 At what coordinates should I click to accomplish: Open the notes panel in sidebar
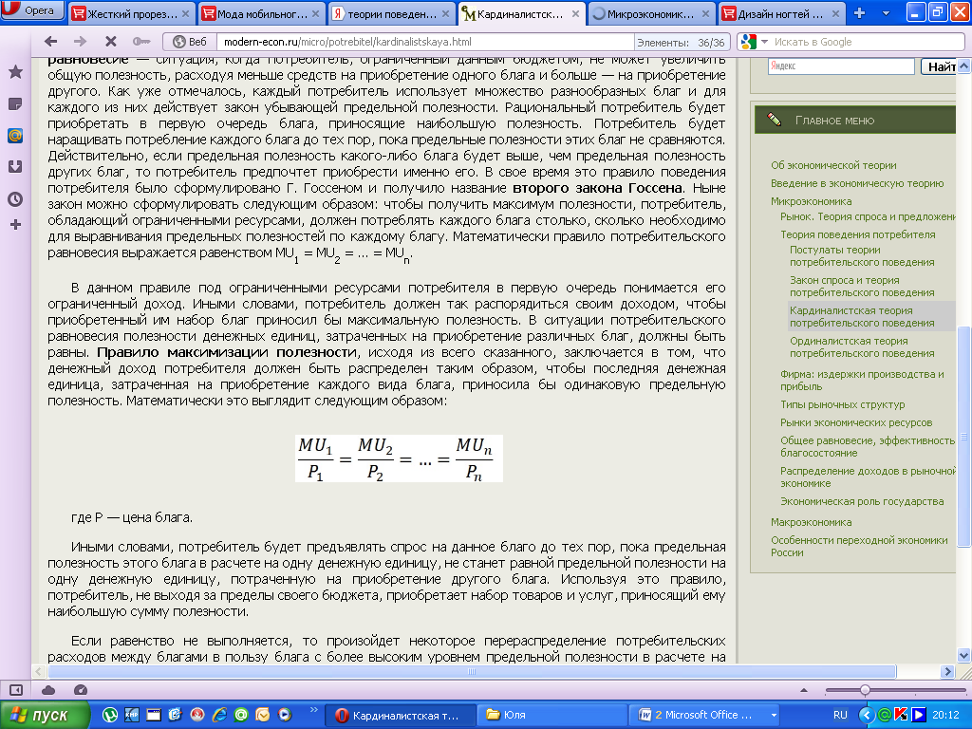click(15, 103)
